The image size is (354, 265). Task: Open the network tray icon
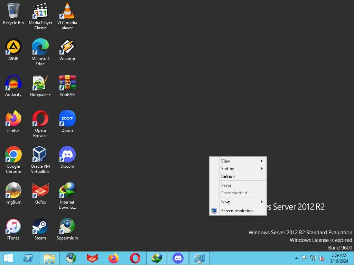tap(313, 258)
